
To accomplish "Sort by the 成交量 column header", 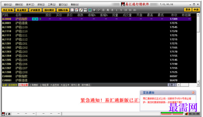I will click(x=127, y=15).
